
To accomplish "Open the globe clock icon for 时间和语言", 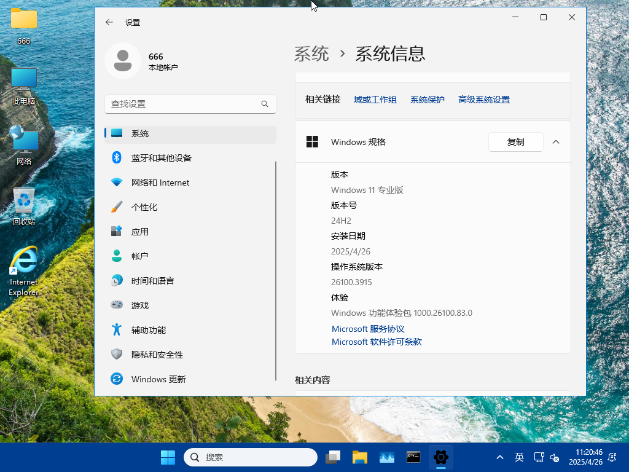I will coord(117,280).
